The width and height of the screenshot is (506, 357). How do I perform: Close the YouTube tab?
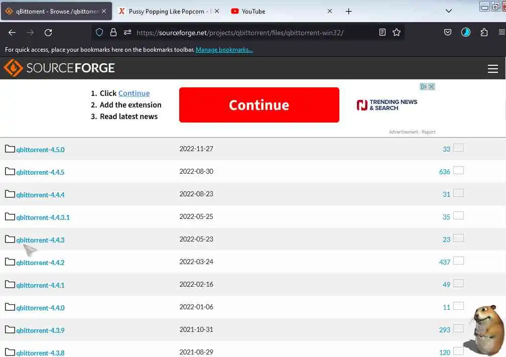[329, 11]
